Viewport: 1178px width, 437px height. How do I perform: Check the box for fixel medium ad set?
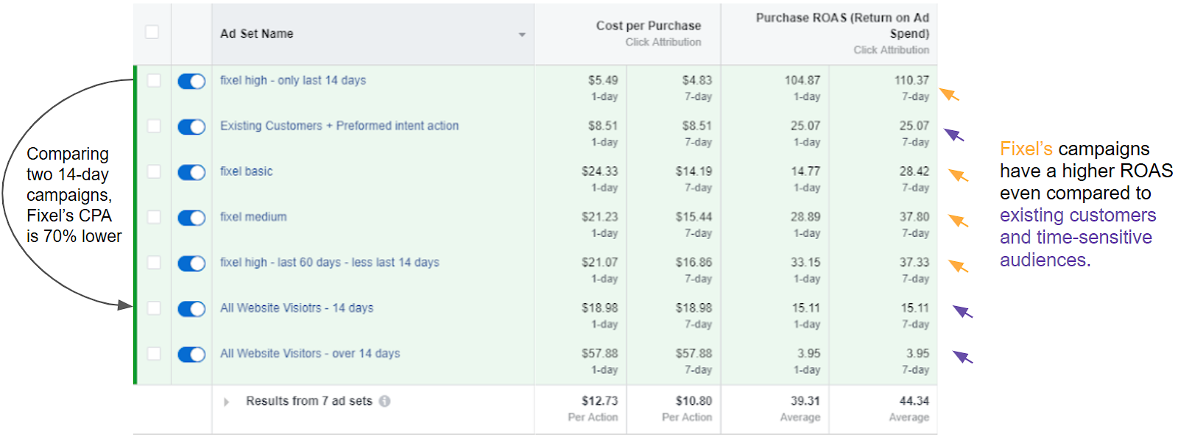[153, 217]
